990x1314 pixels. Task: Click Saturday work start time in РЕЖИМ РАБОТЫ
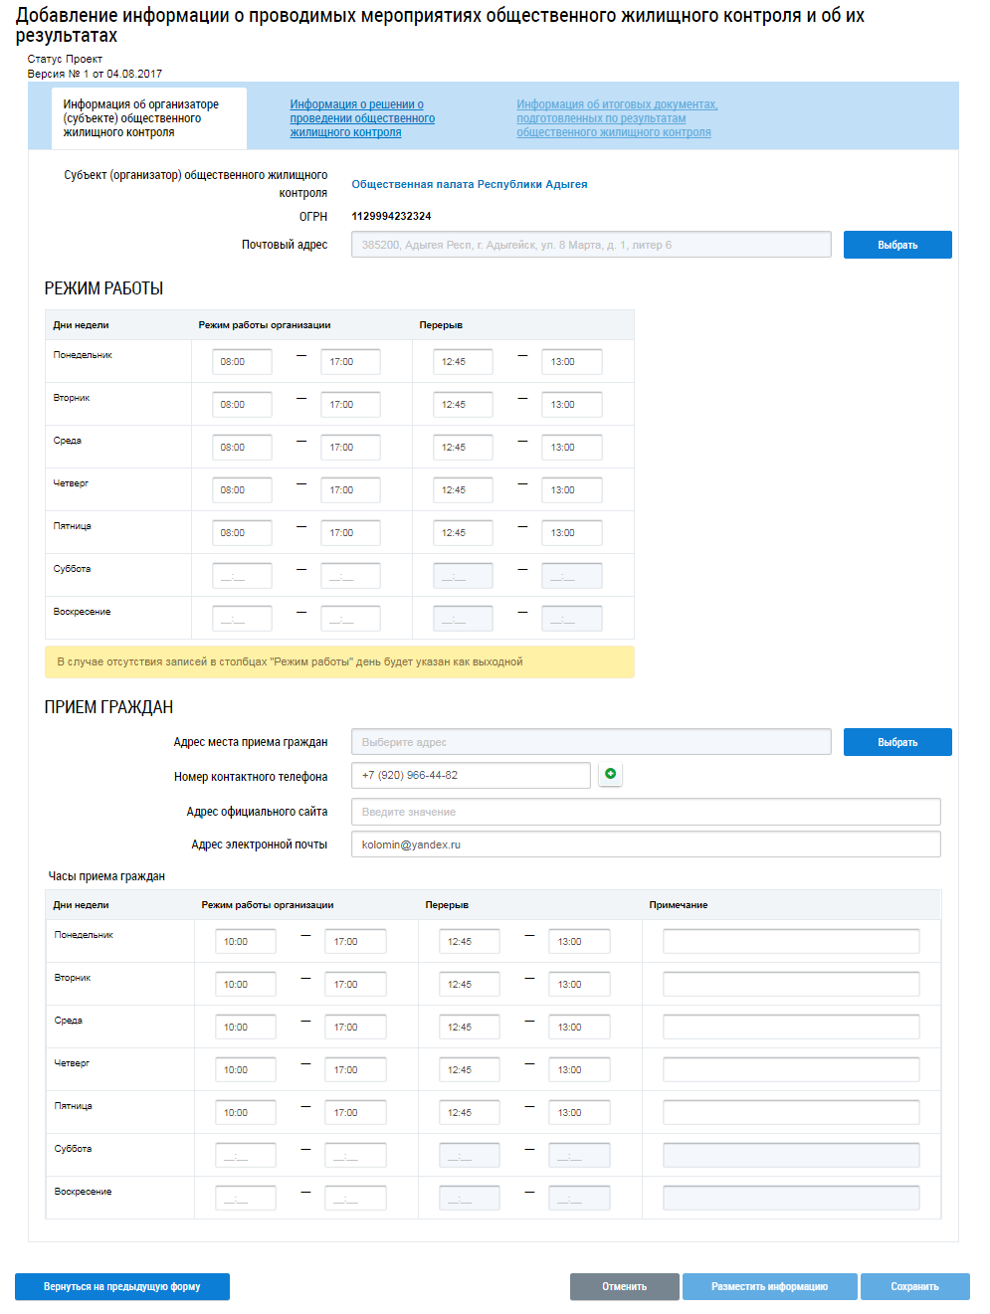click(242, 576)
